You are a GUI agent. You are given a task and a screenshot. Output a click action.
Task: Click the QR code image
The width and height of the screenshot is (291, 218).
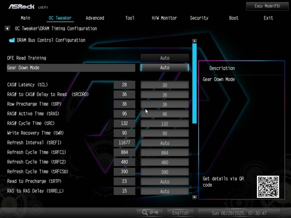268,187
